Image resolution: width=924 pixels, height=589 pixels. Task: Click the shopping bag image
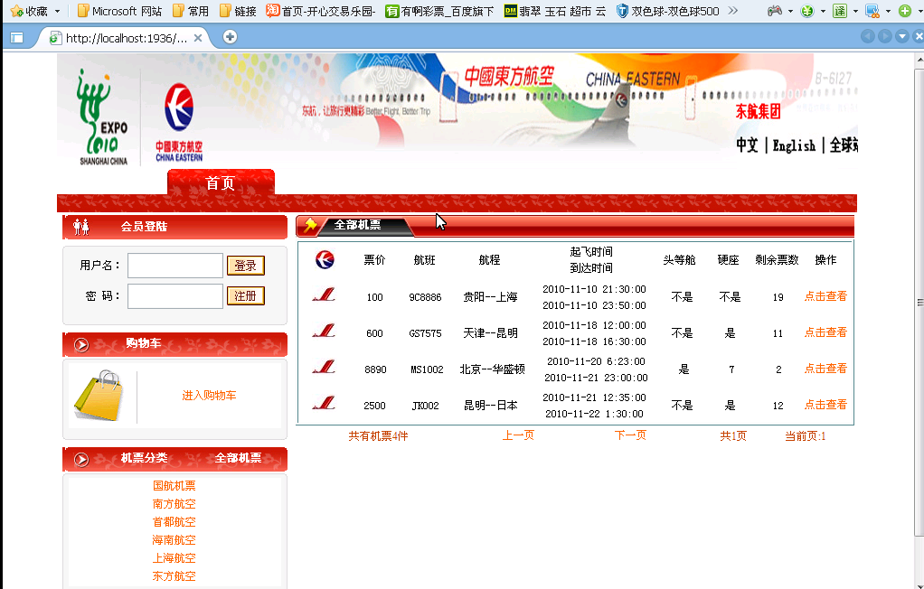tap(99, 395)
